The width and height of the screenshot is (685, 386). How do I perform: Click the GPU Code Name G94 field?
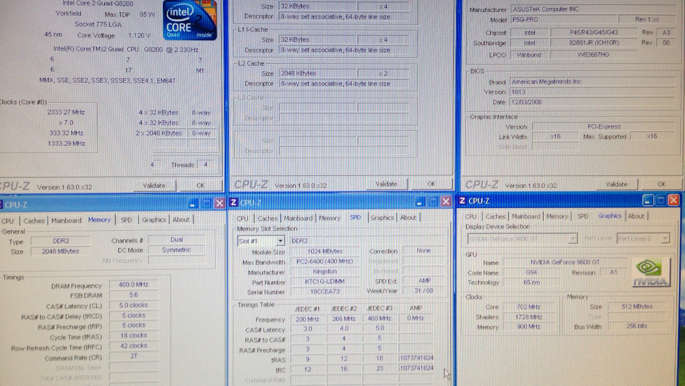(532, 273)
